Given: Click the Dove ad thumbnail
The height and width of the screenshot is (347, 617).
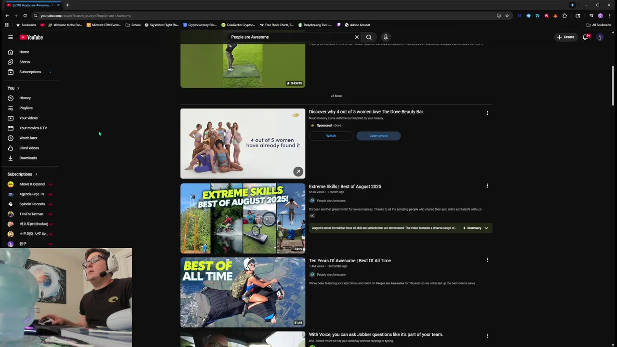Looking at the screenshot, I should pos(243,144).
